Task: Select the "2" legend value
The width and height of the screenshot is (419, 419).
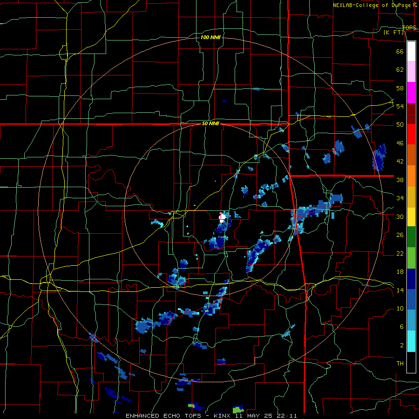Action: tap(401, 345)
